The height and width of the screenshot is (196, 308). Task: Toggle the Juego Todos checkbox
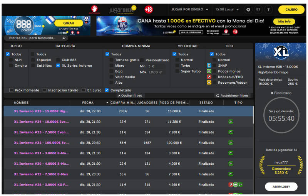pyautogui.click(x=8, y=54)
